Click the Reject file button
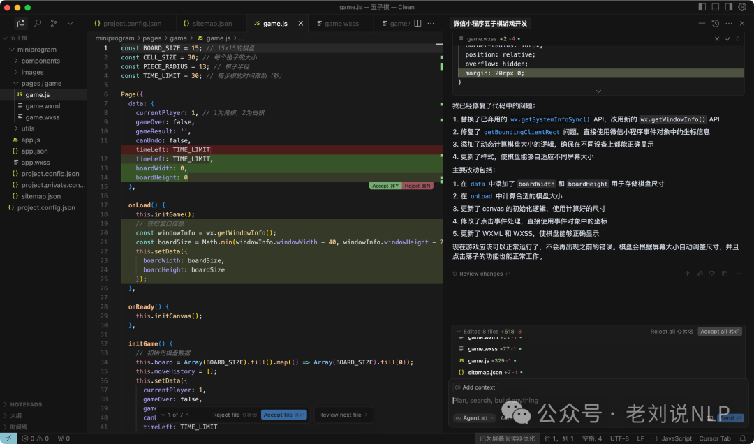Viewport: 754px width, 444px height. pyautogui.click(x=235, y=415)
